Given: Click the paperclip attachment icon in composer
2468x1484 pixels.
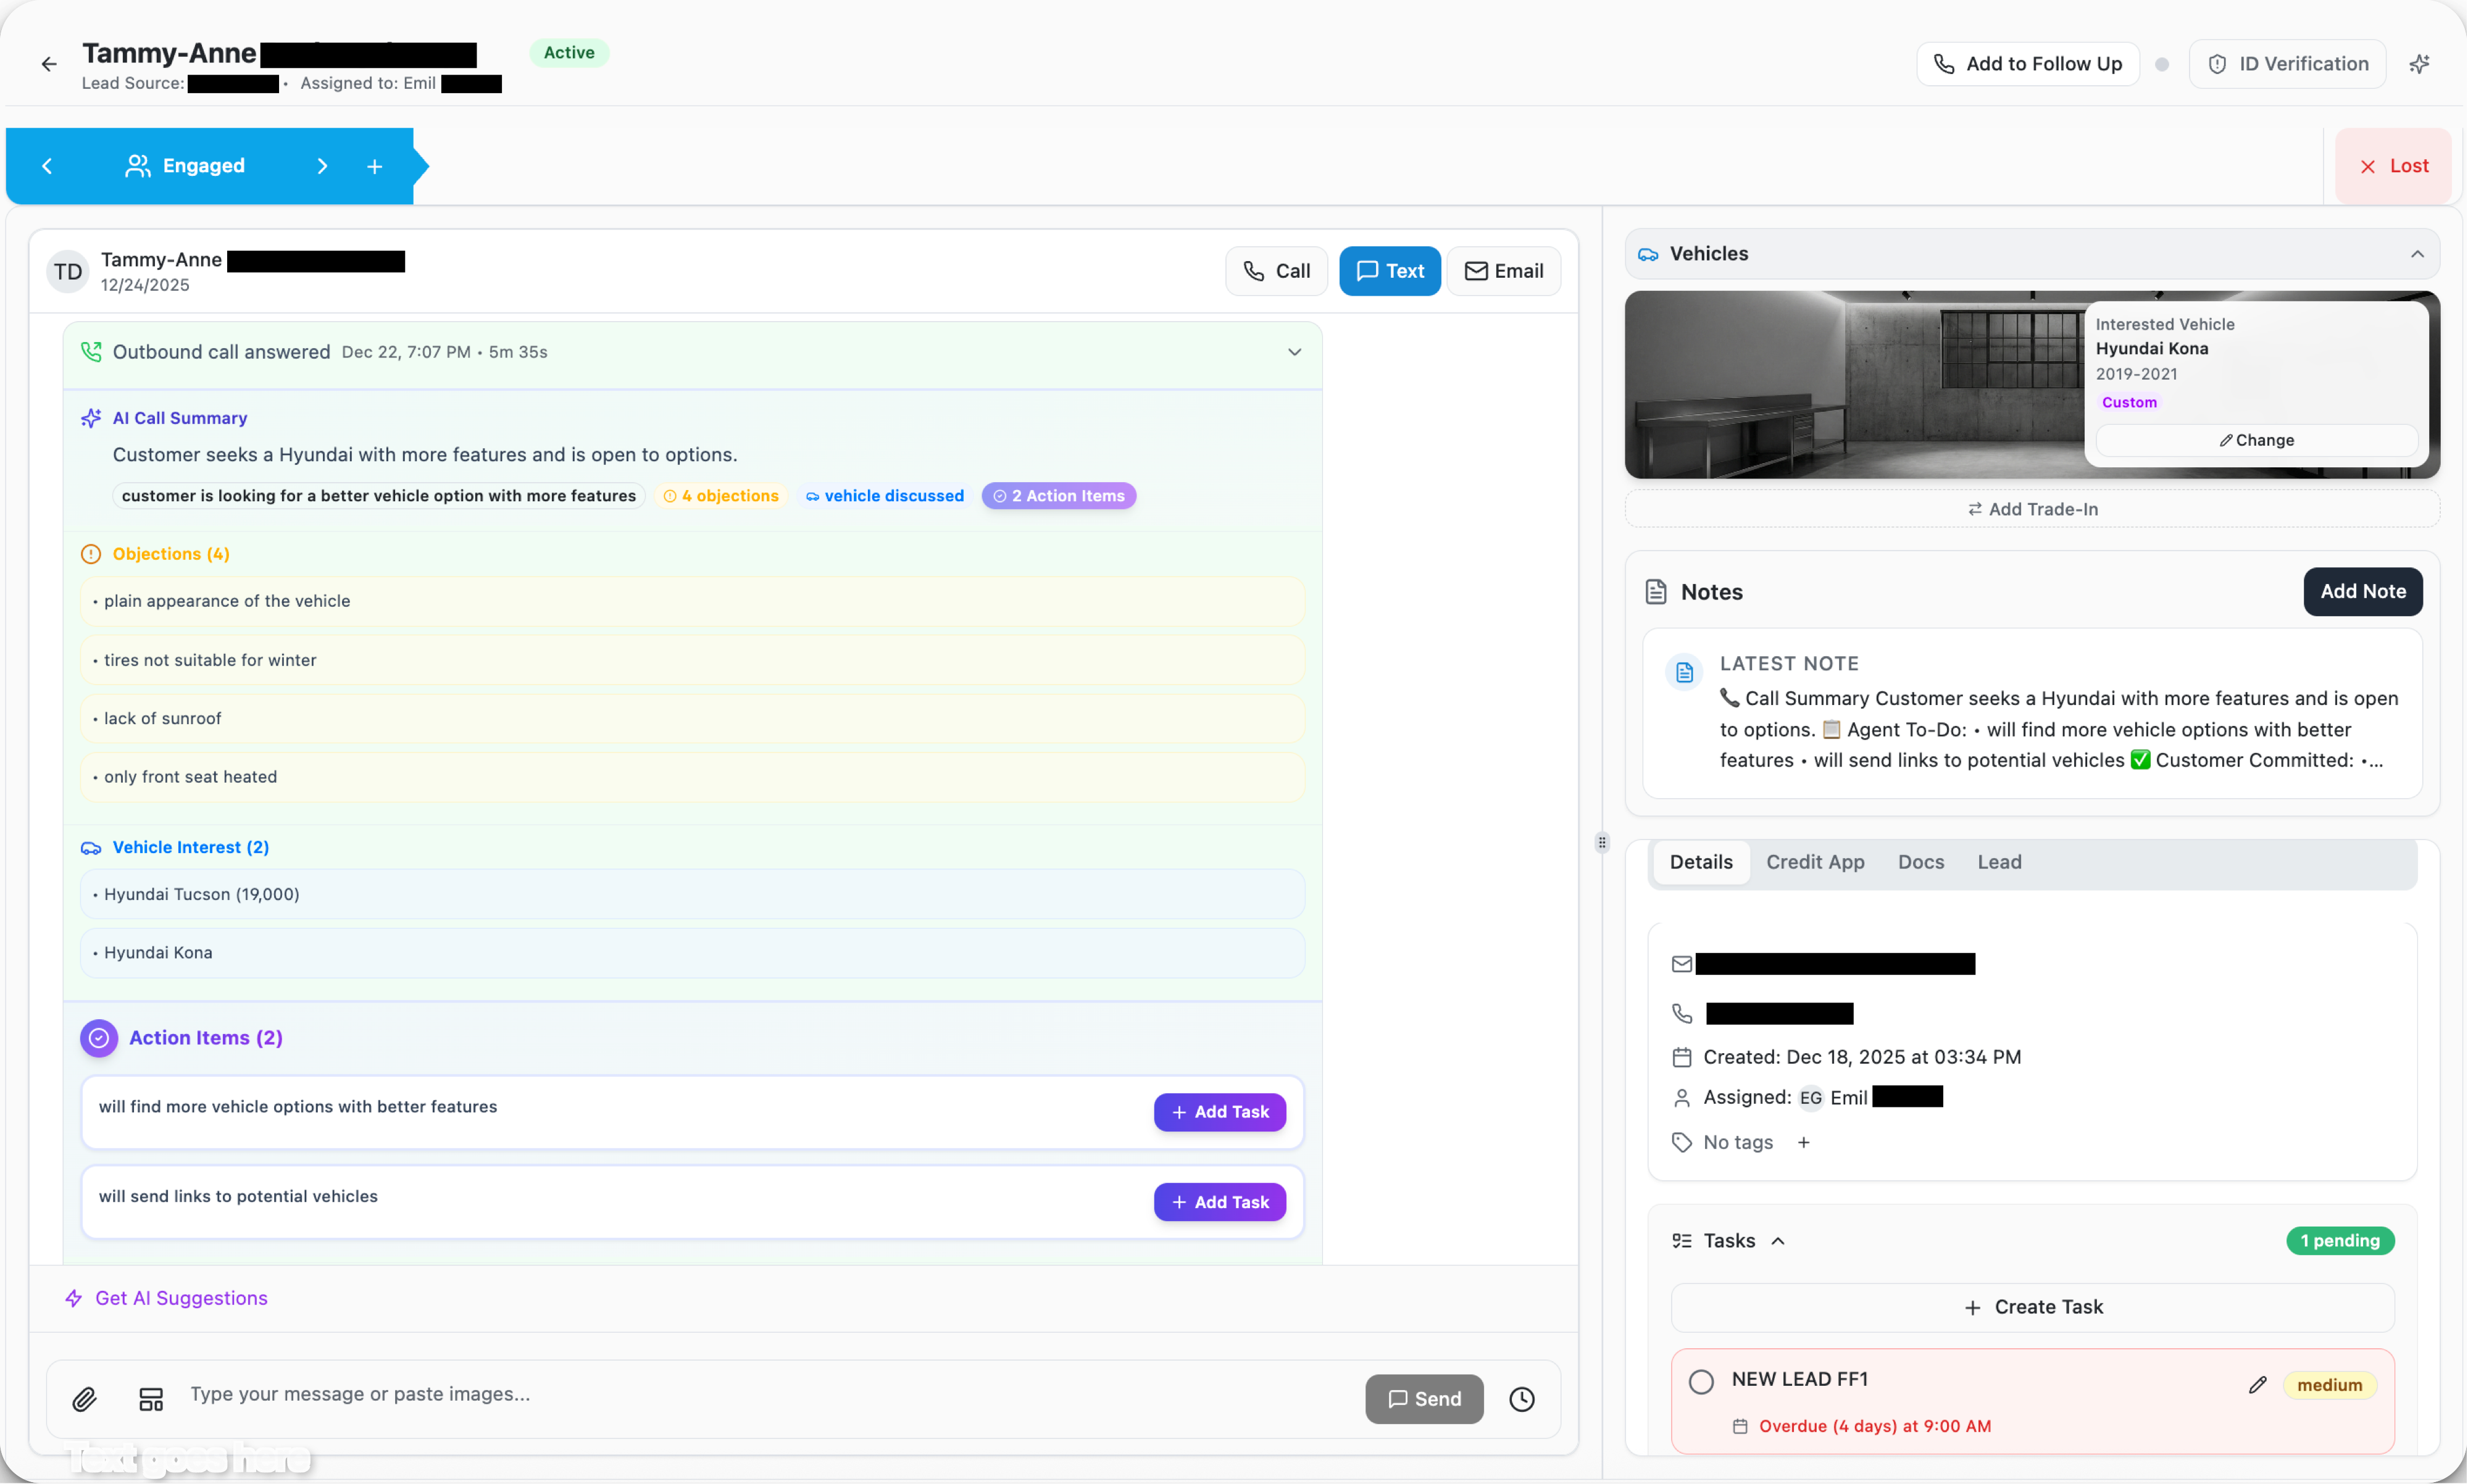Looking at the screenshot, I should pyautogui.click(x=85, y=1399).
